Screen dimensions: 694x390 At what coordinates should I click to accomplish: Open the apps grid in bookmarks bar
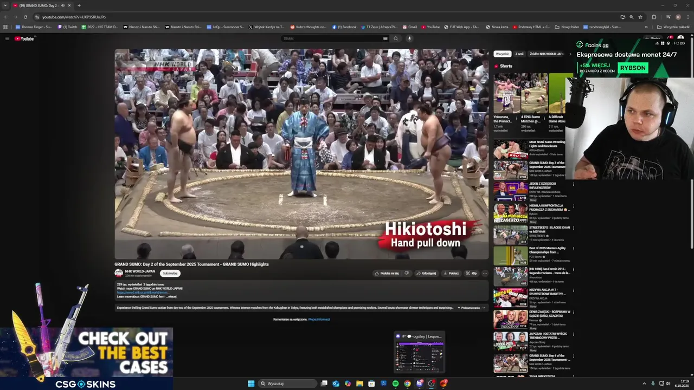[x=6, y=27]
